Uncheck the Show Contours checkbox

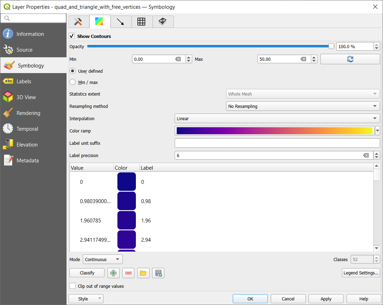click(x=72, y=36)
